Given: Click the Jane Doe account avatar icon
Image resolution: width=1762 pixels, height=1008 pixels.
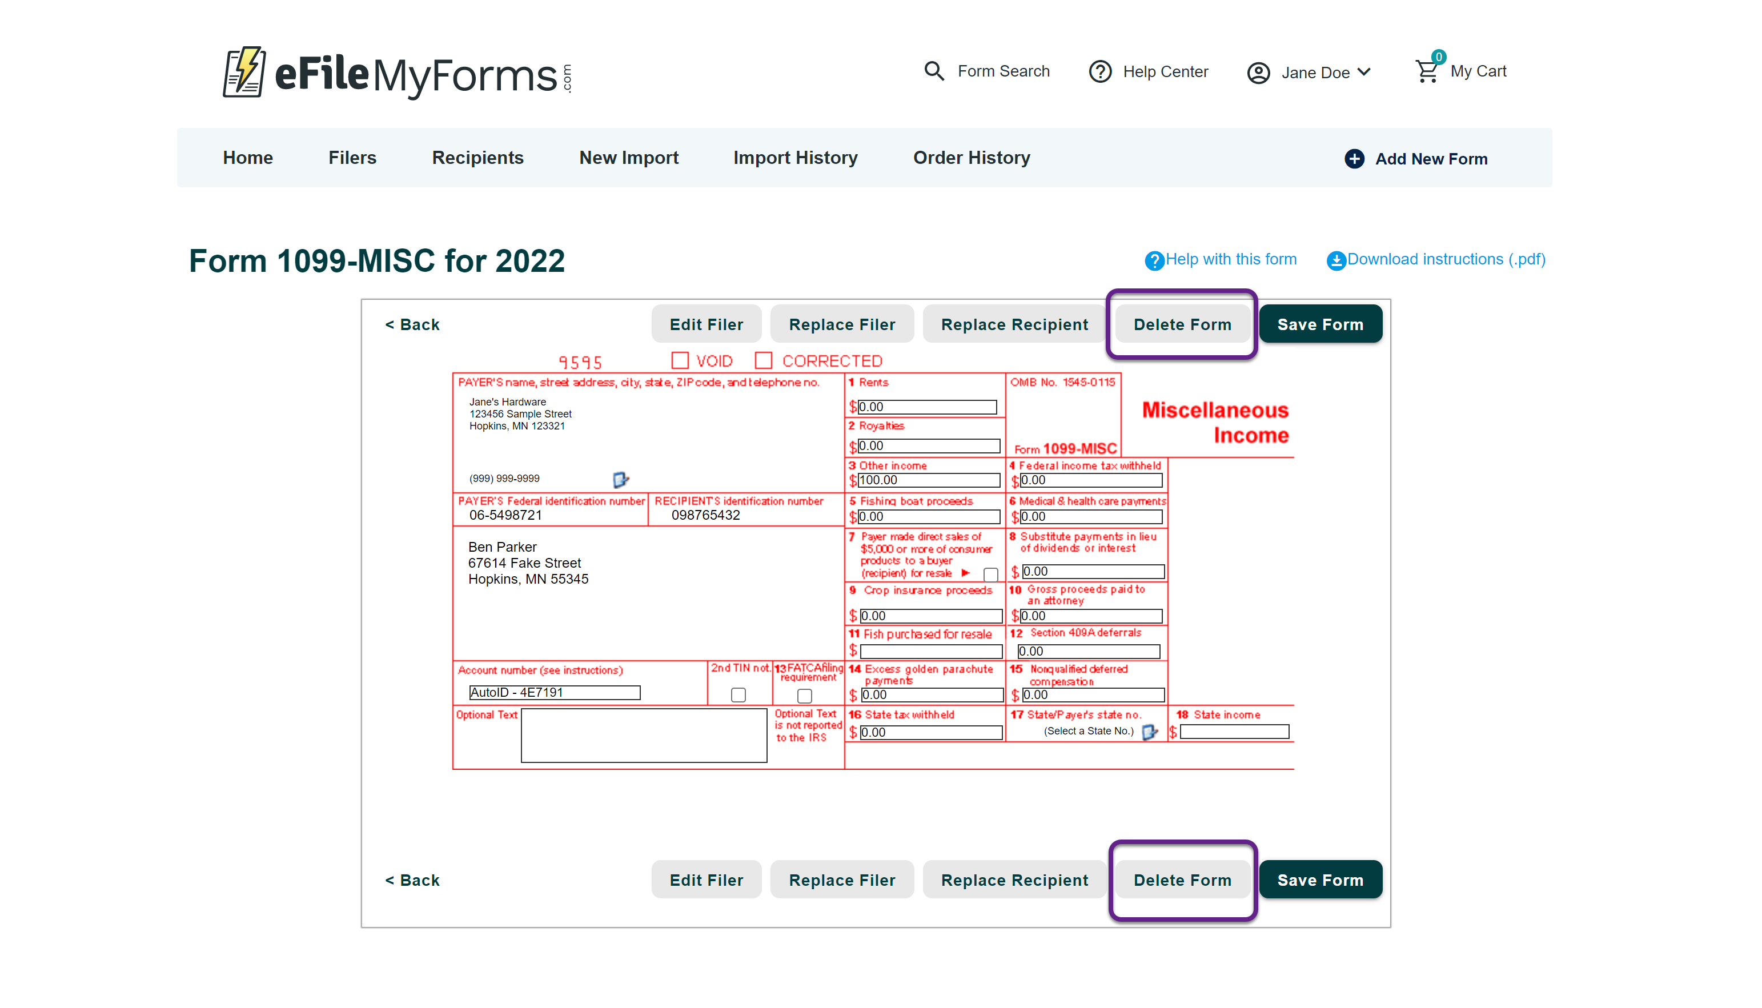Looking at the screenshot, I should point(1258,73).
